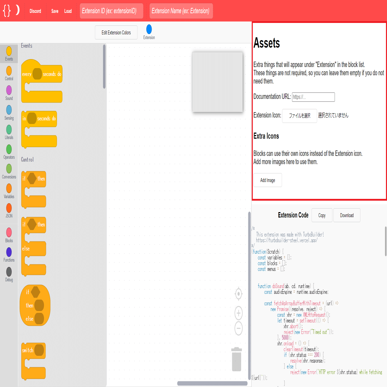The image size is (387, 387).
Task: Select the 'if then' control block
Action: click(x=34, y=189)
